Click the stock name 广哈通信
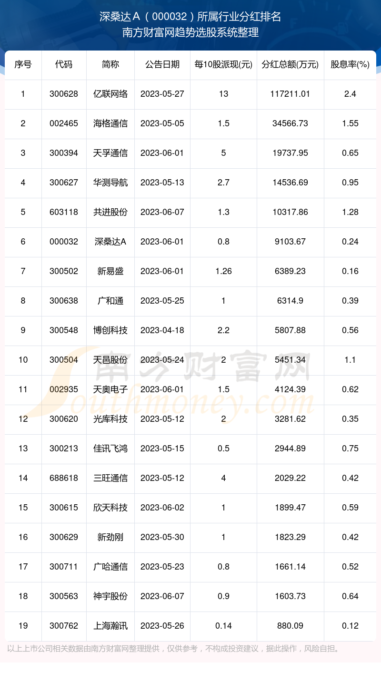The width and height of the screenshot is (381, 673). [110, 567]
